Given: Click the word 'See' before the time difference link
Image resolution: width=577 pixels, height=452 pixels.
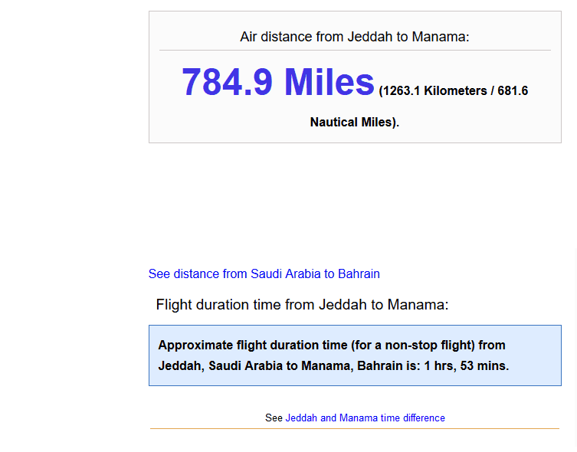Looking at the screenshot, I should (274, 418).
